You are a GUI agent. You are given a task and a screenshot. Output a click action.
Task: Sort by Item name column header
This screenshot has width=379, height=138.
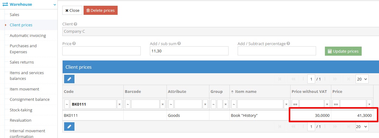click(246, 91)
